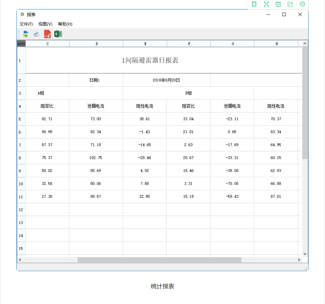Click the select-all corner of the grid
The image size is (325, 304).
click(x=21, y=44)
